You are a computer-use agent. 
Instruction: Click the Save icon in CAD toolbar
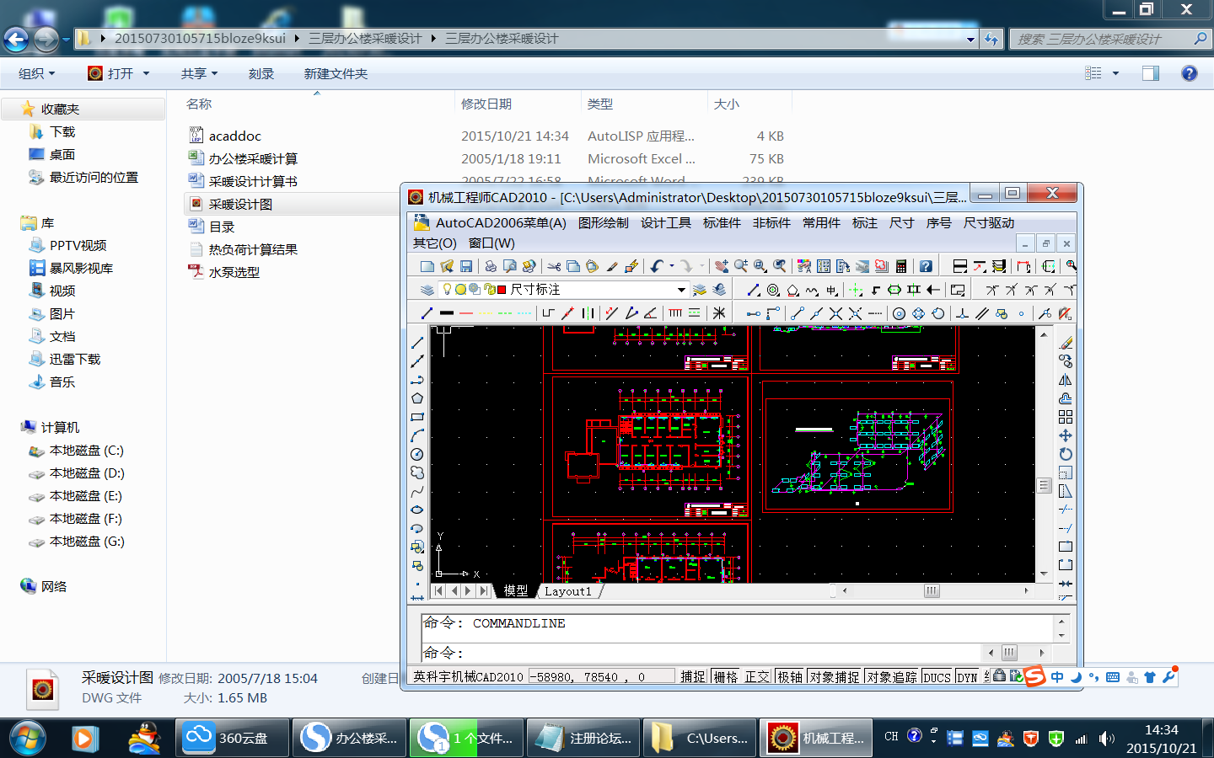pos(466,266)
